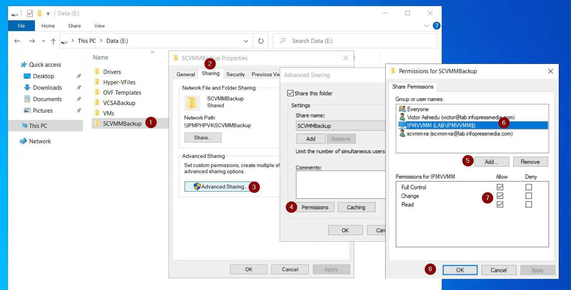The width and height of the screenshot is (571, 290).
Task: Click the Caching button in Advanced Sharing
Action: 356,207
